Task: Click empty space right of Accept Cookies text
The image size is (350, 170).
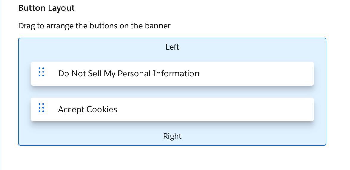Action: (214, 109)
